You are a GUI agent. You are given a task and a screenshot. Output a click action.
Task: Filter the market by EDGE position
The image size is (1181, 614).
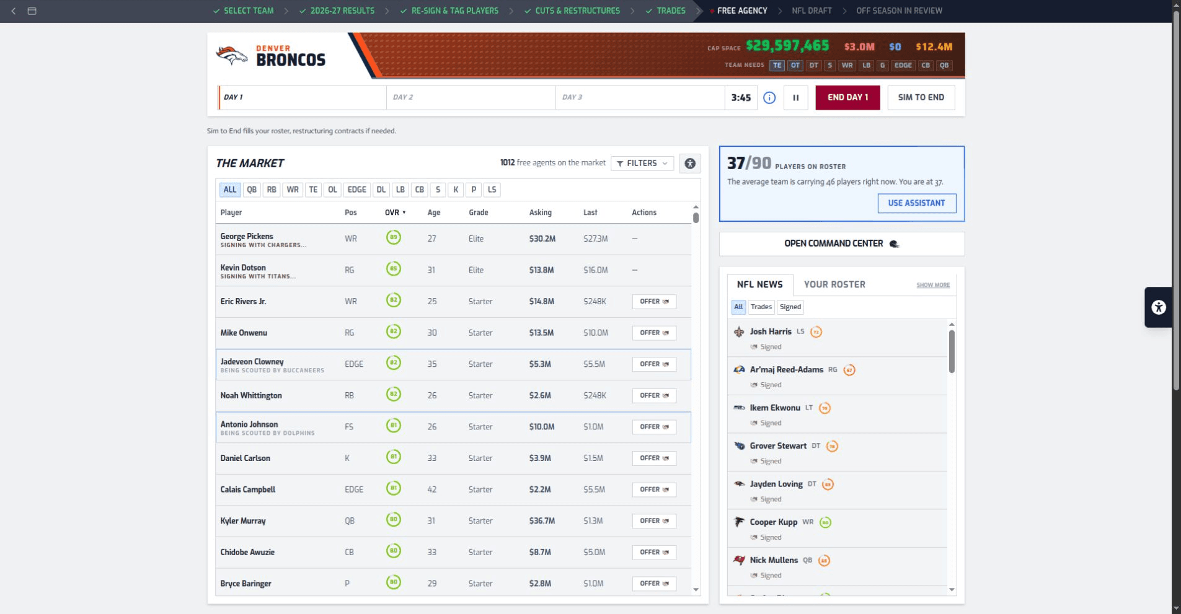click(x=357, y=190)
